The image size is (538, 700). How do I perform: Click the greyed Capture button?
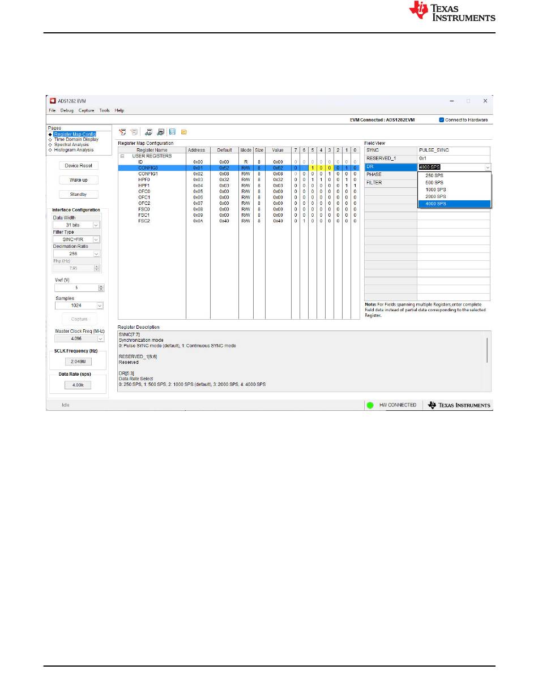79,319
